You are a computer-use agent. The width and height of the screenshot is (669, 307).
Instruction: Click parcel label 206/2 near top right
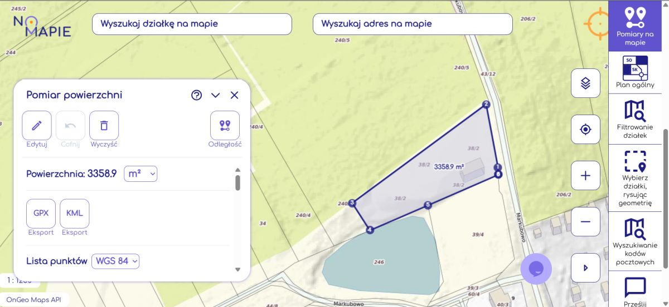[528, 19]
